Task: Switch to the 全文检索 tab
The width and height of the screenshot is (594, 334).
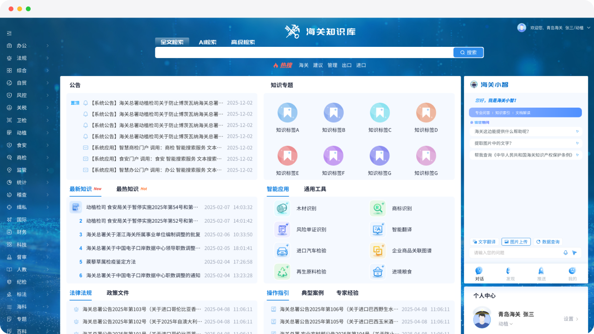Action: click(x=172, y=42)
